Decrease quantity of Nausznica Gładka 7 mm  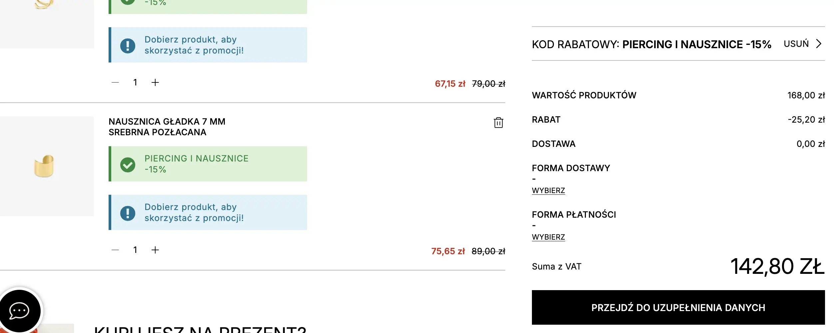[115, 250]
